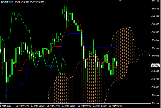The image size is (161, 108).
Task: Click the 95.755 price axis label
Action: [x=156, y=79]
